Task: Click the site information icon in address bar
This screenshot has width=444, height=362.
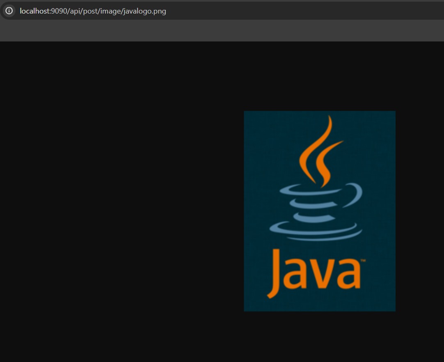Action: tap(9, 11)
